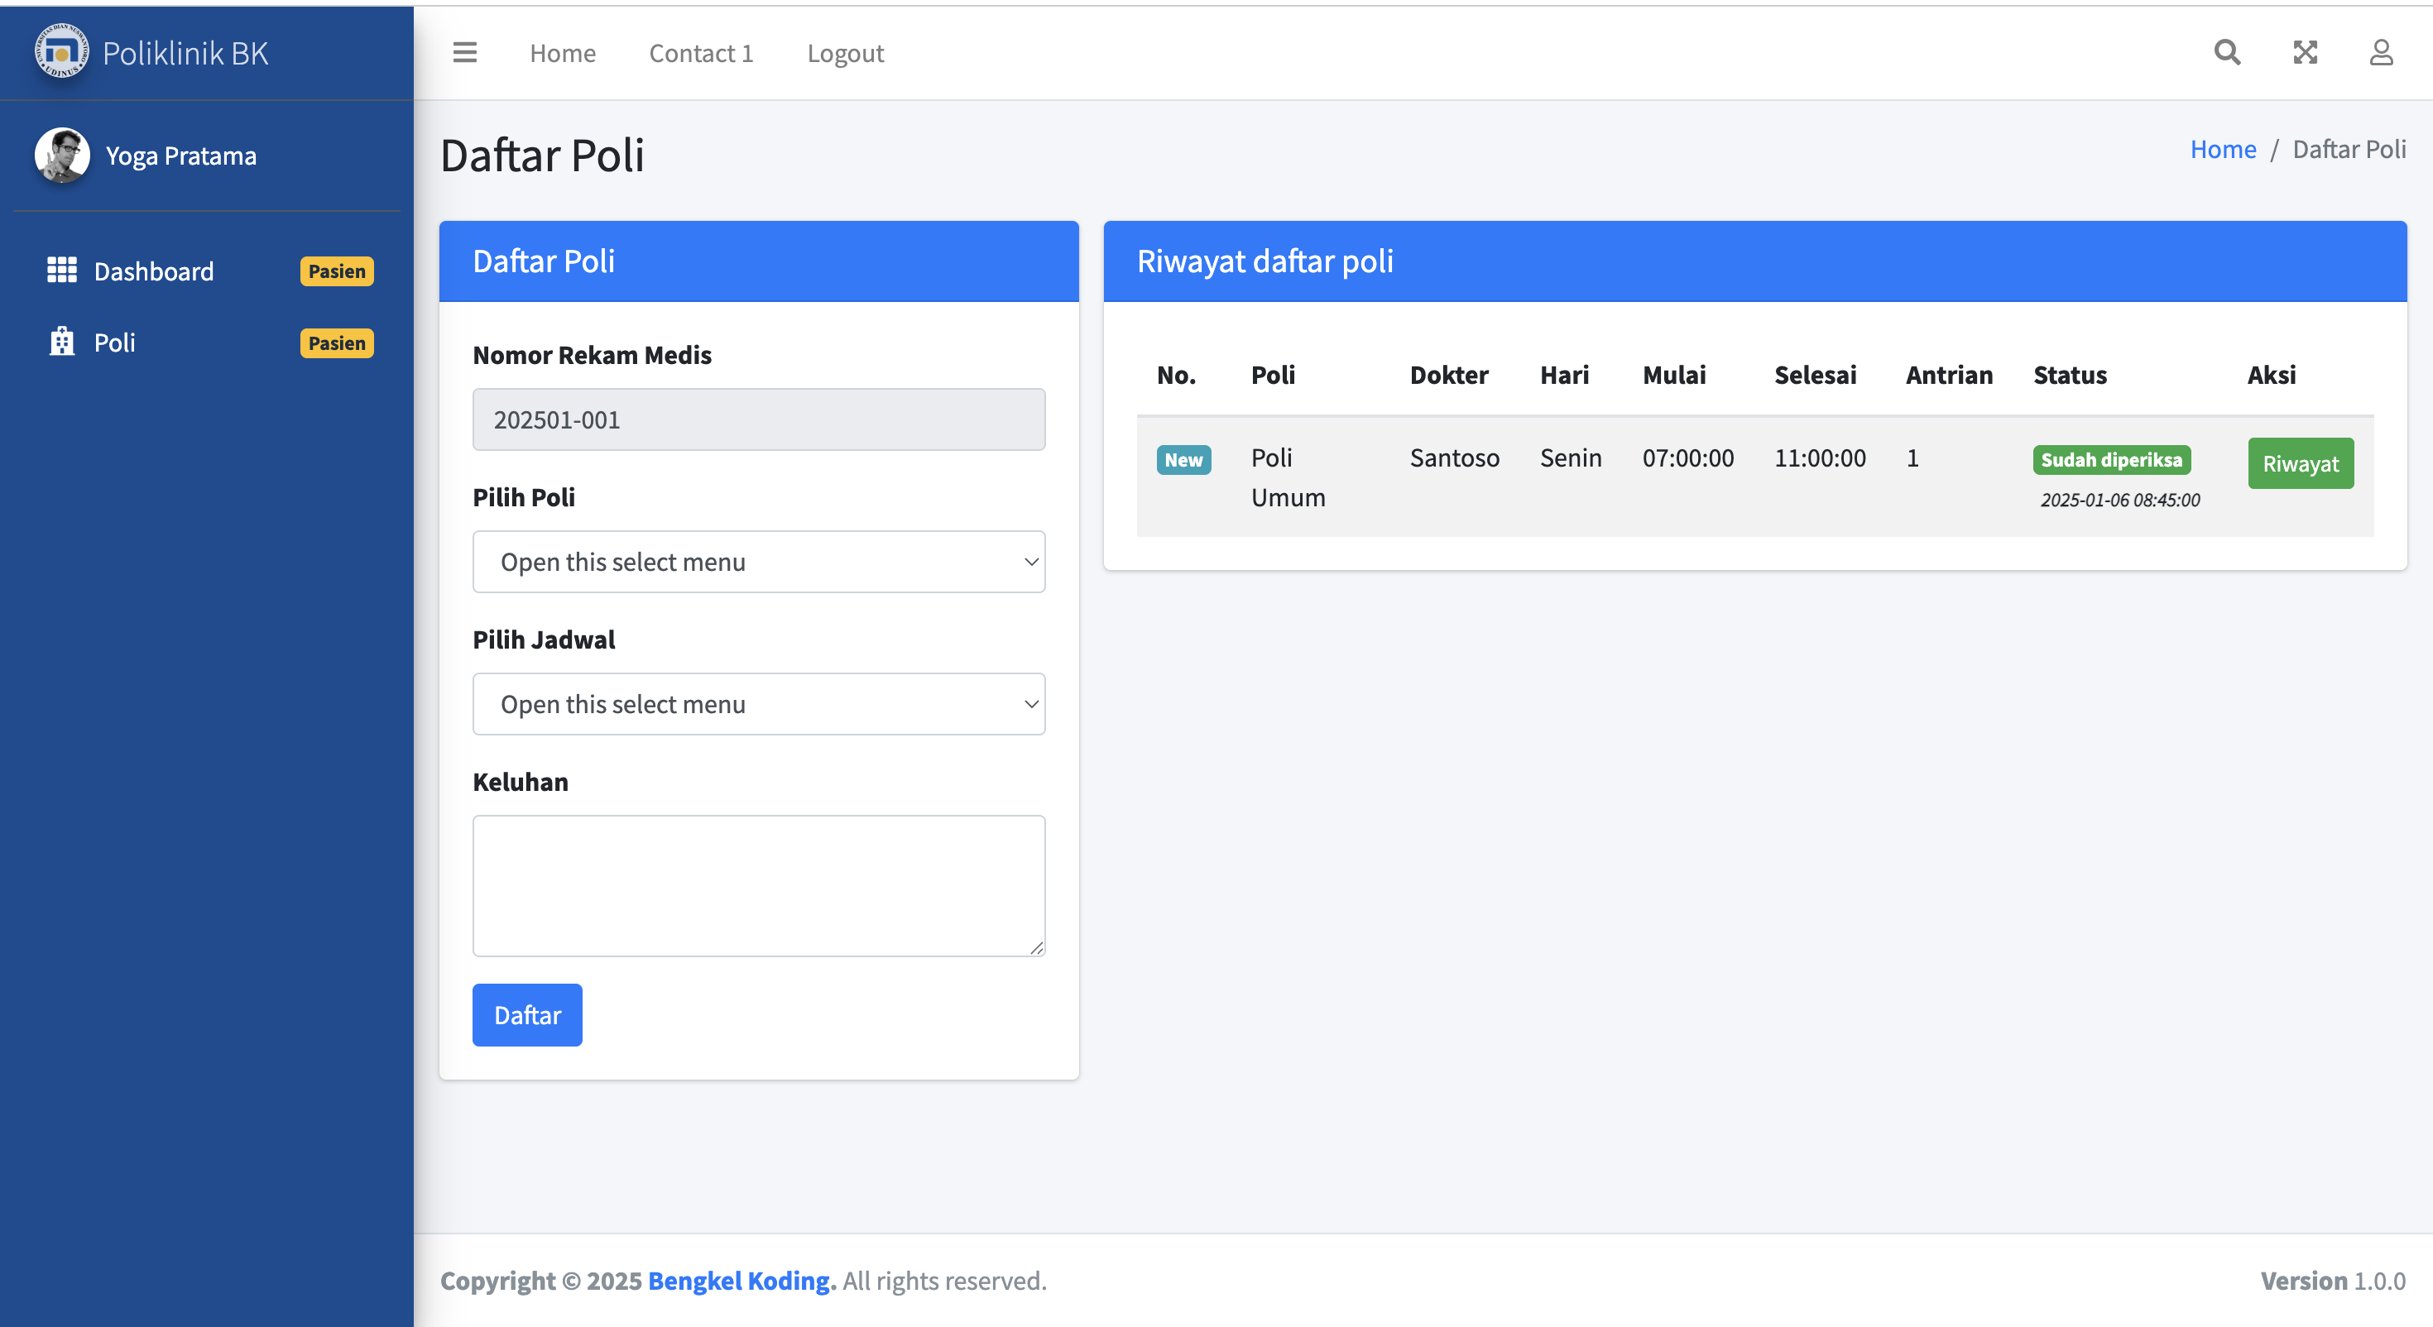Expand the Pilih Poli select menu
Image resolution: width=2433 pixels, height=1327 pixels.
coord(758,562)
